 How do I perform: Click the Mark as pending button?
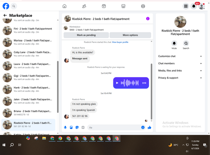(86, 35)
